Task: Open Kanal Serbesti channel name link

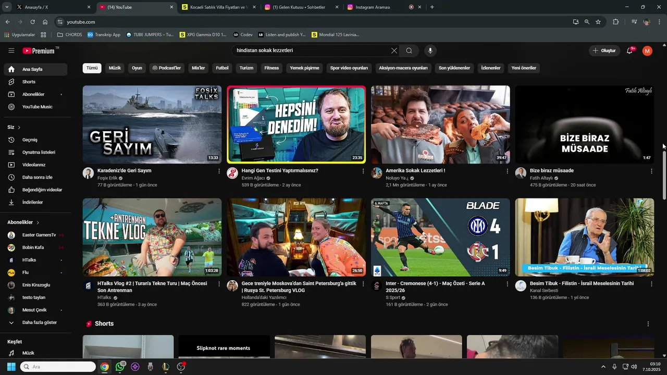Action: click(x=544, y=291)
